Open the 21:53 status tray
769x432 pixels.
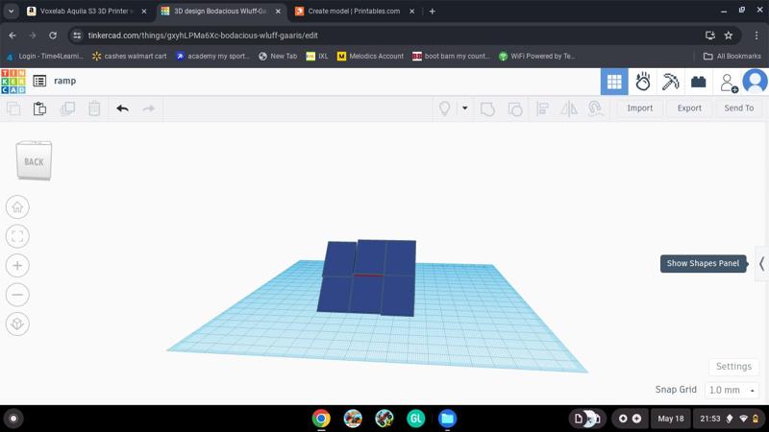tap(730, 419)
